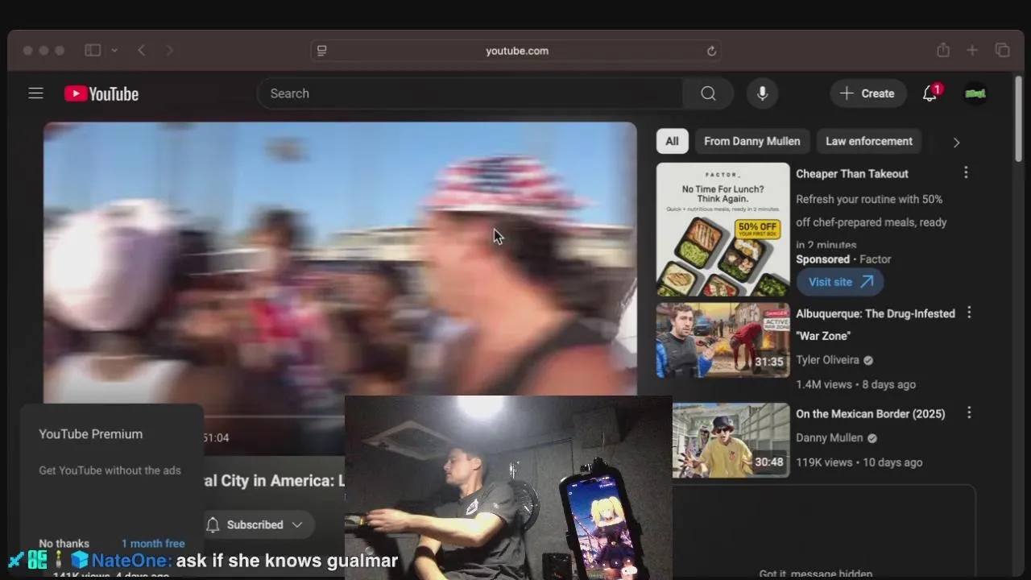Image resolution: width=1031 pixels, height=580 pixels.
Task: Open more options for Albuquerque video
Action: [969, 313]
